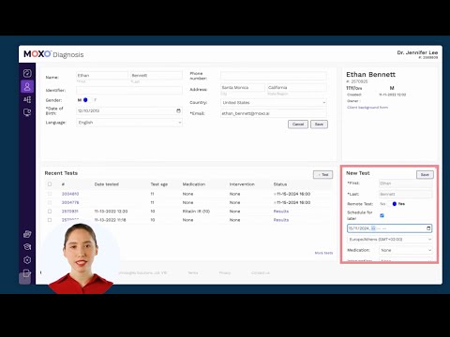Open test number 2570931 link
450x337 pixels.
[x=70, y=212]
